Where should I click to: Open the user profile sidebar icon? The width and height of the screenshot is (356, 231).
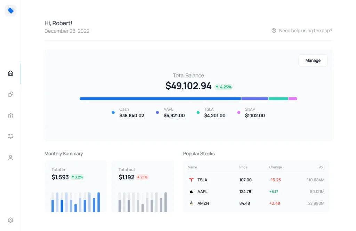point(10,158)
